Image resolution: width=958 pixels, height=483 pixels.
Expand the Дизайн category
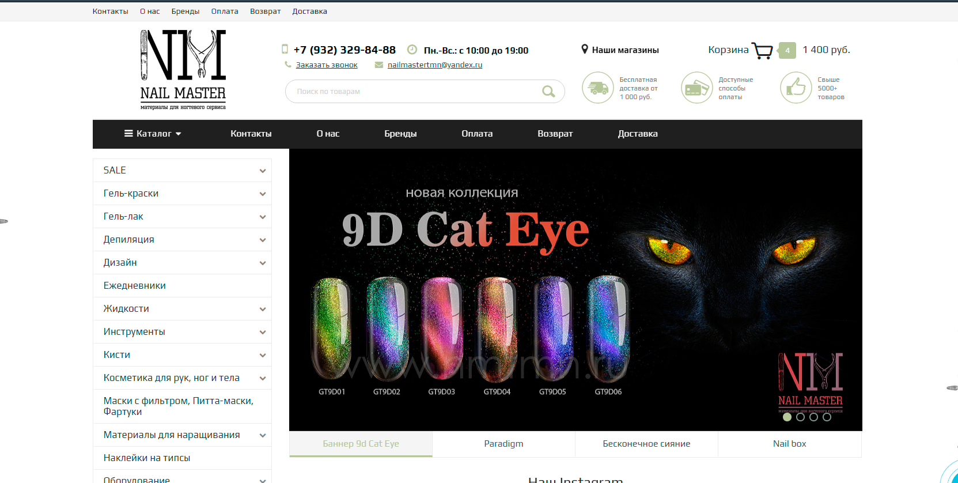(263, 263)
